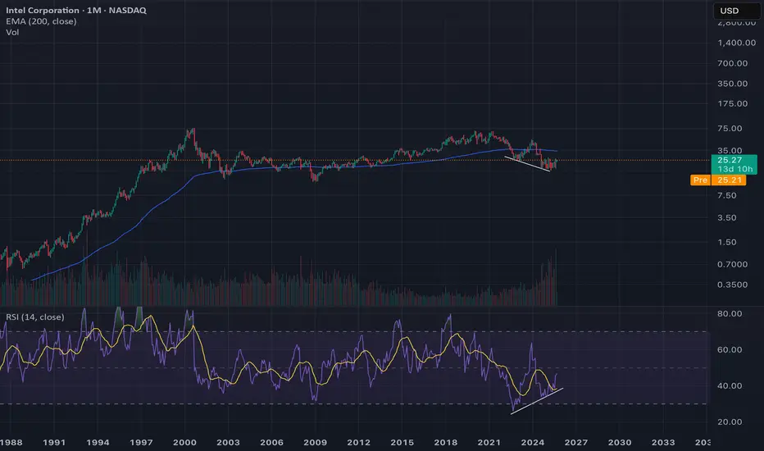
Task: Click the RSI 60.00 scale label
Action: tap(730, 350)
